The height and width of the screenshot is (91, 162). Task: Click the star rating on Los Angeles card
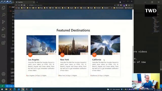(52, 54)
